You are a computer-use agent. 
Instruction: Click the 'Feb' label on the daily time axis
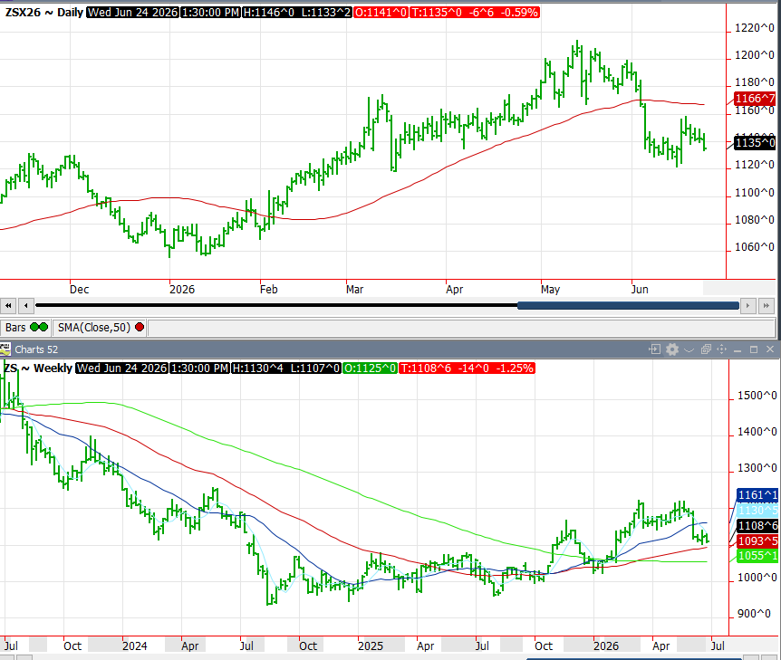point(268,289)
